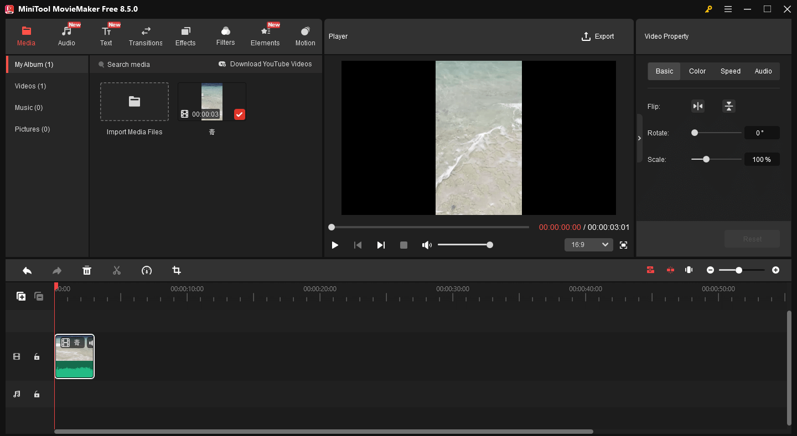Select the beach video clip on the timeline
797x436 pixels.
coord(74,356)
